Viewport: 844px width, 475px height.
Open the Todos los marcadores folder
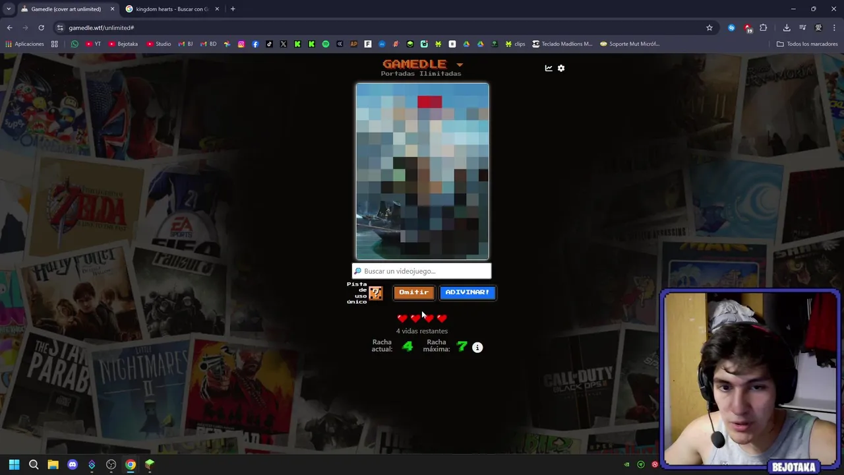coord(807,44)
